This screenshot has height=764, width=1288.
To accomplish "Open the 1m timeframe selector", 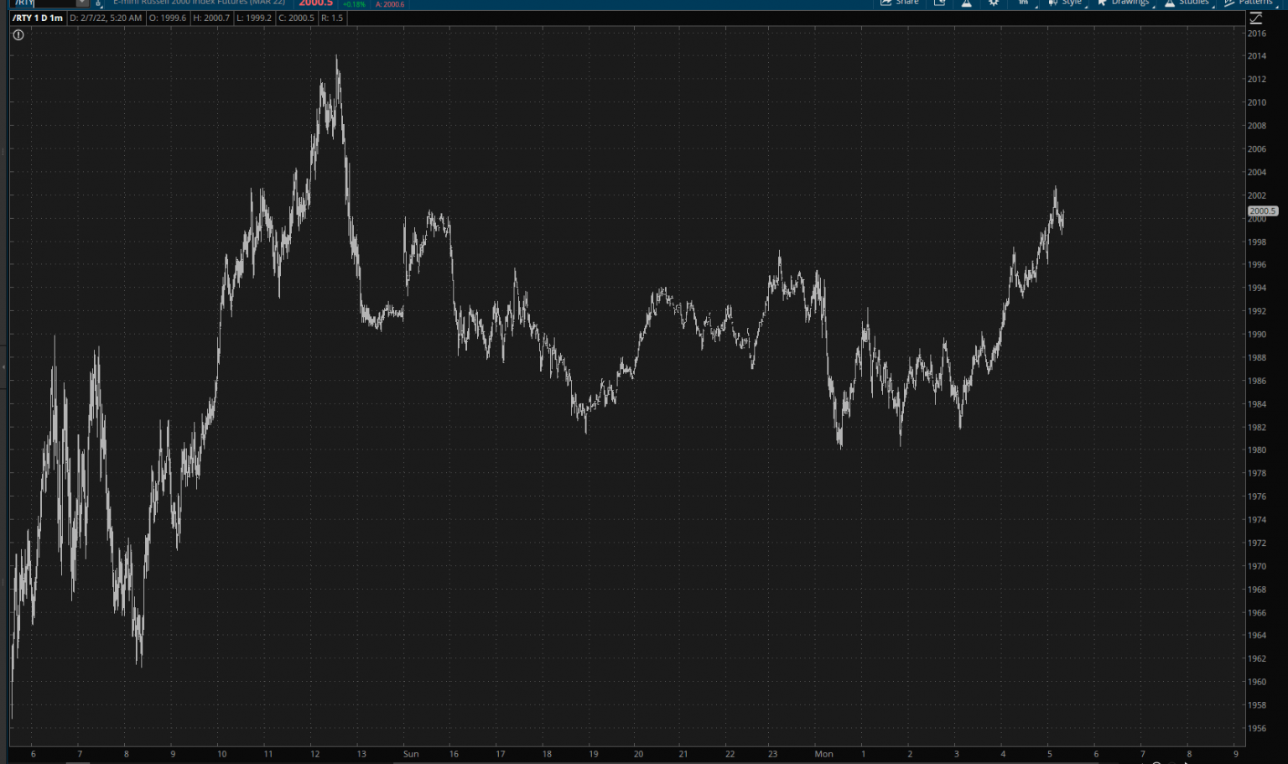I will (x=1025, y=3).
